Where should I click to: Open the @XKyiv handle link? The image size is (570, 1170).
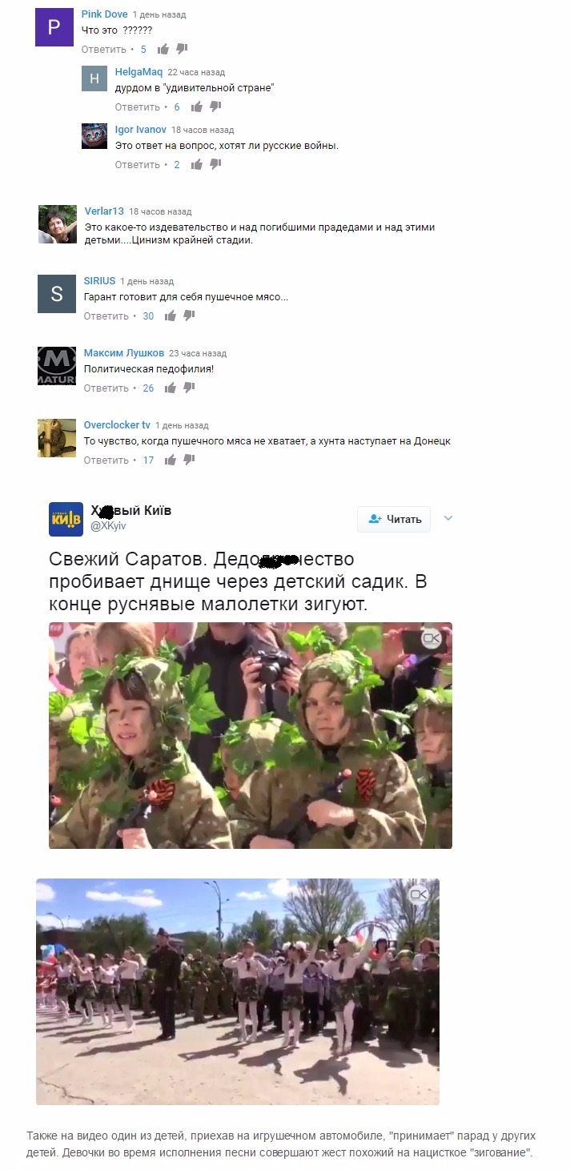click(108, 526)
